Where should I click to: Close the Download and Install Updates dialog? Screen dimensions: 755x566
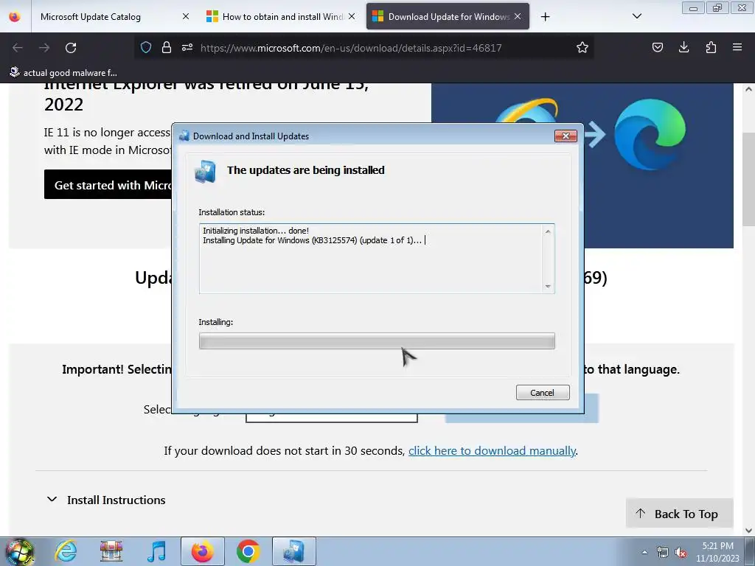point(566,136)
